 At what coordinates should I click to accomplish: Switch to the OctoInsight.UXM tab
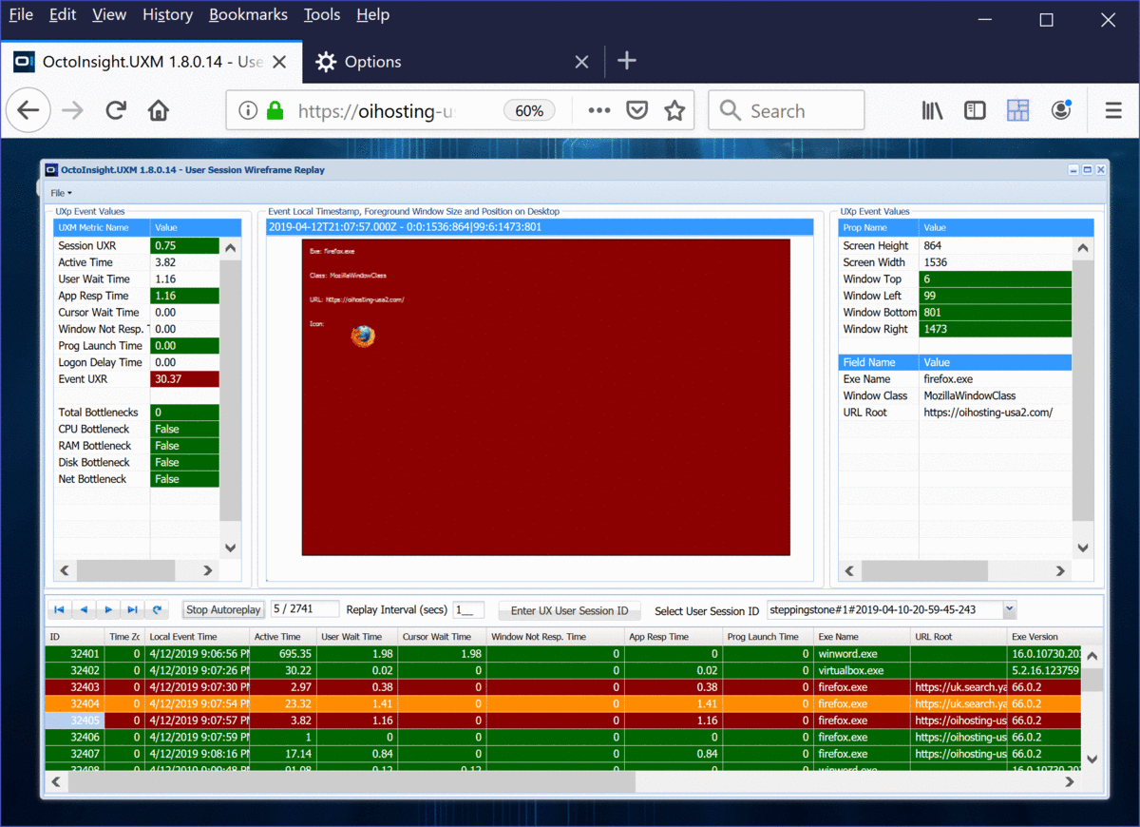click(152, 62)
